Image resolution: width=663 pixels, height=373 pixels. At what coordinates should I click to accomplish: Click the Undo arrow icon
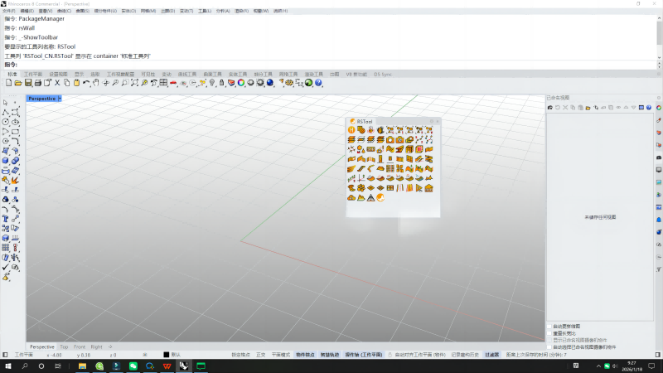tap(85, 83)
